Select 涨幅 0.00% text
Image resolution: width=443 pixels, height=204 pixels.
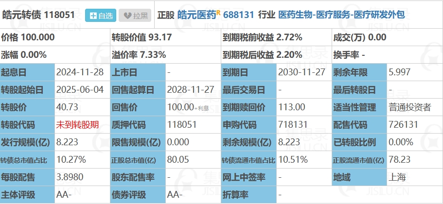click(x=24, y=55)
